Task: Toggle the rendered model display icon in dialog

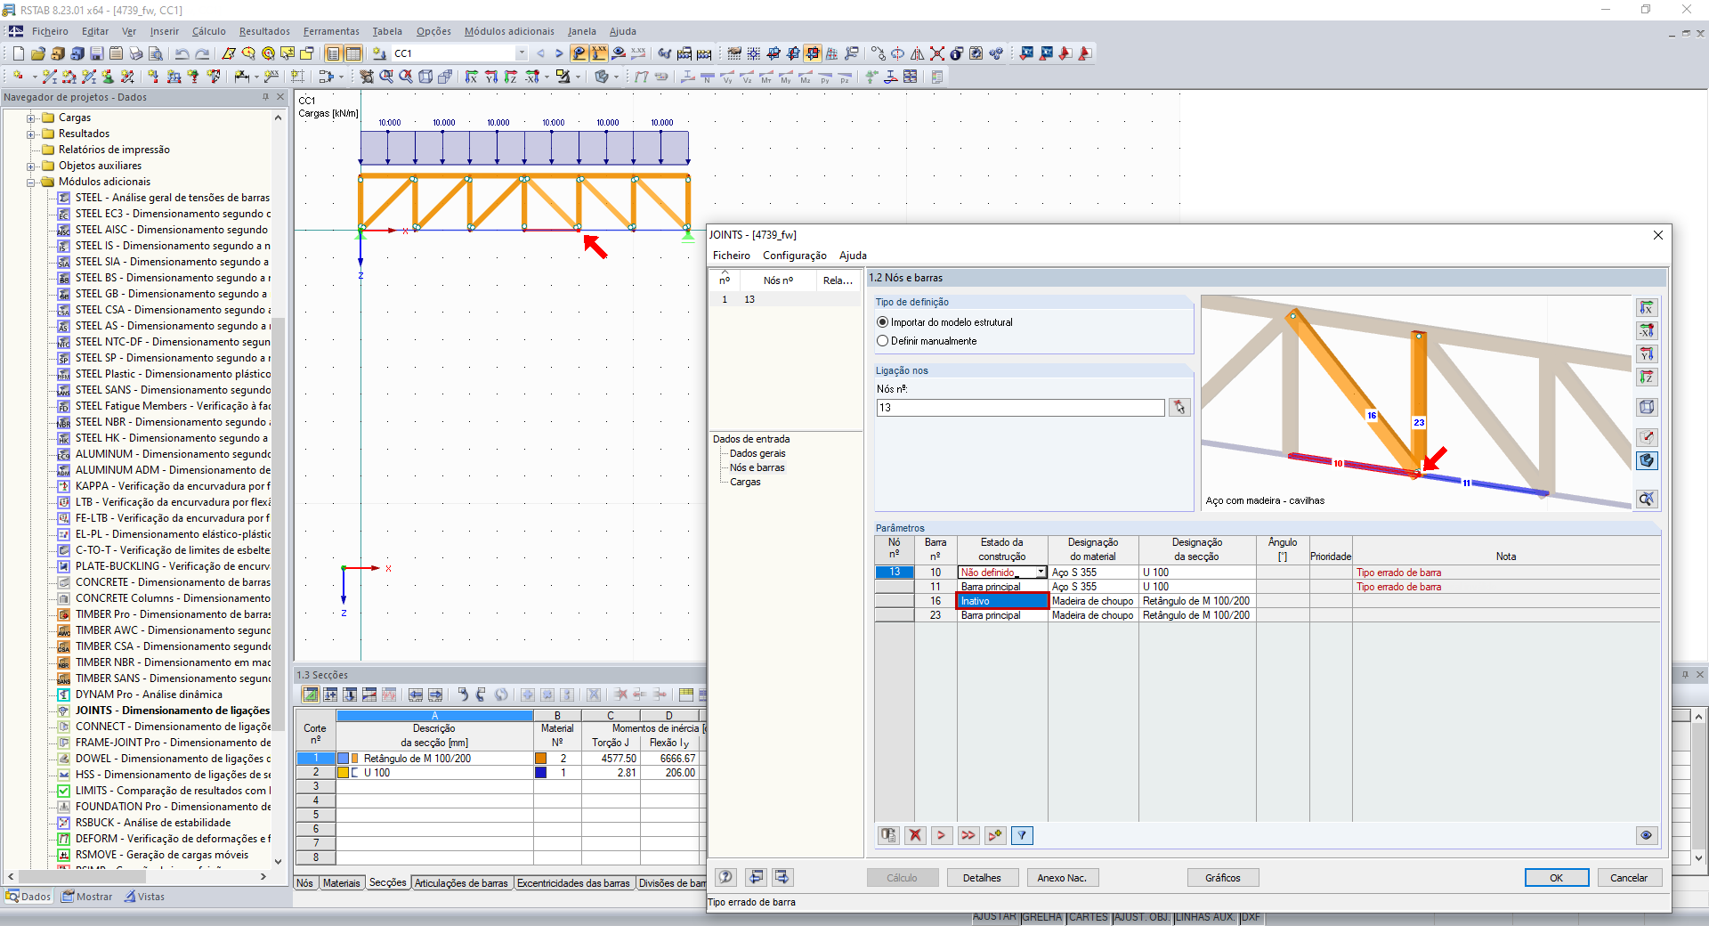Action: (1647, 460)
